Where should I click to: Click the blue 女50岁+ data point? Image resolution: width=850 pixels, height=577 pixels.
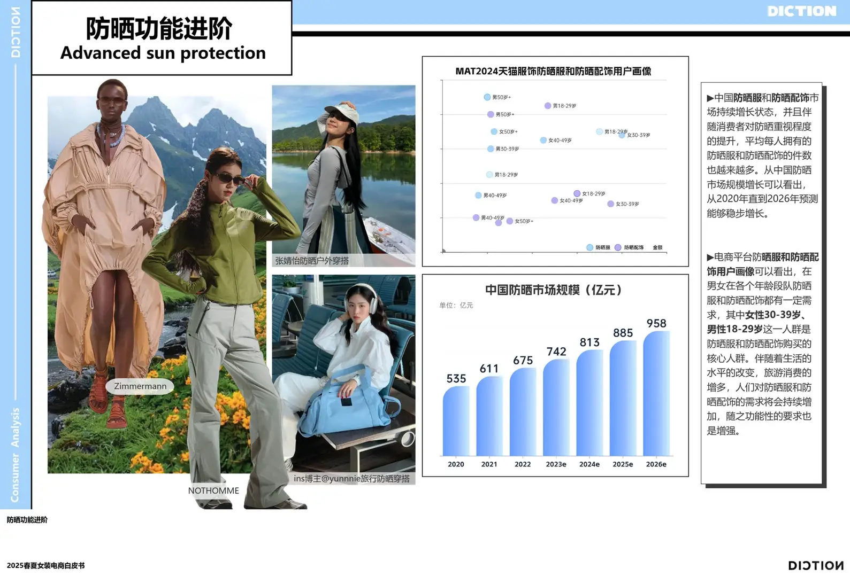[494, 131]
